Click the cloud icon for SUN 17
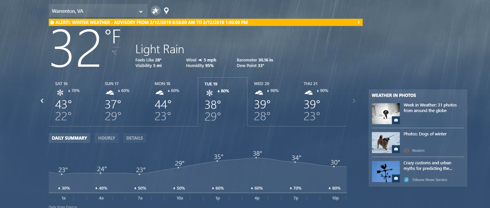 click(x=110, y=93)
